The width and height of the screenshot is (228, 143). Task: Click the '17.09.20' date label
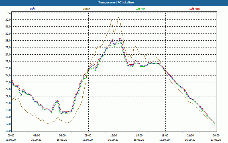[216, 140]
